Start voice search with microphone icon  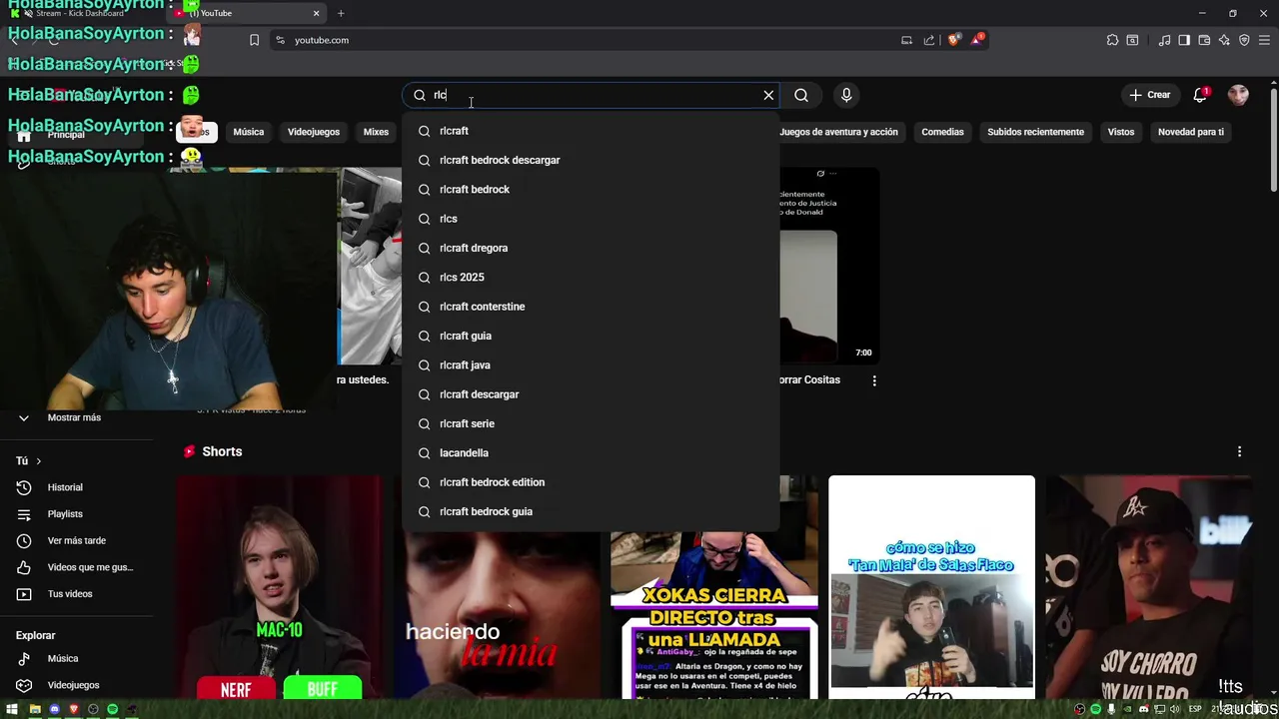(x=846, y=95)
